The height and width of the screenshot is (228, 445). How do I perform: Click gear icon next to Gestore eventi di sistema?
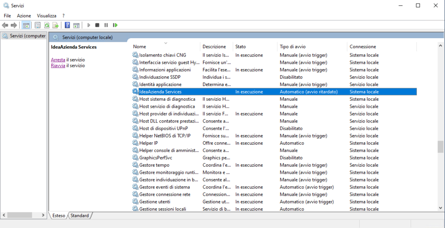pos(136,187)
